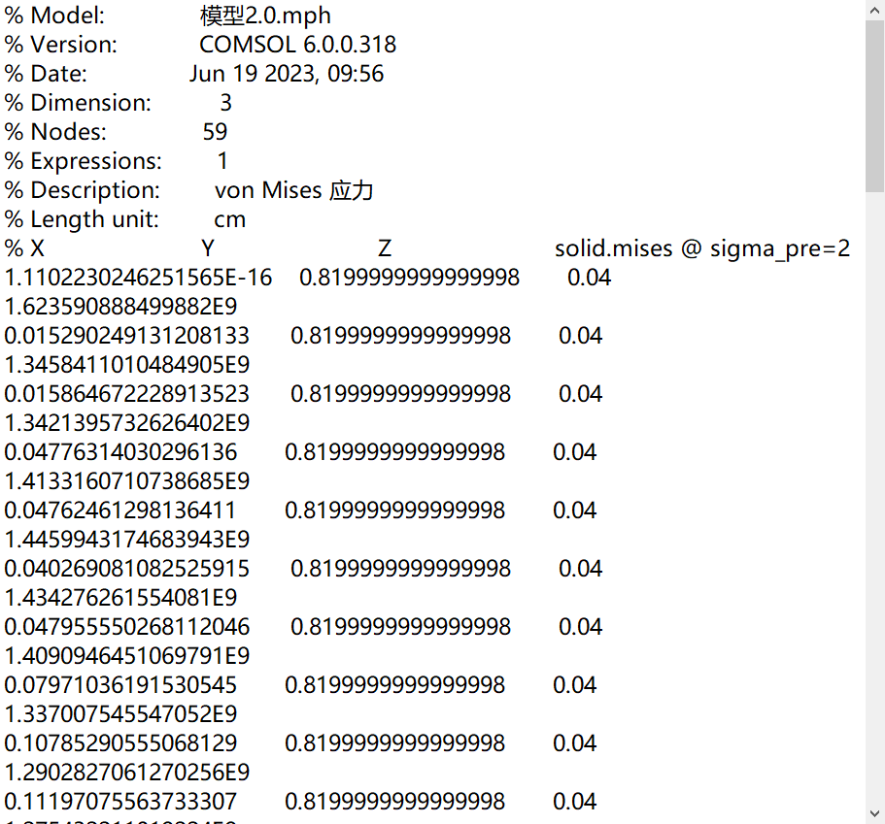
Task: Click the date text Jun 19 2023, 09:56
Action: click(x=287, y=74)
